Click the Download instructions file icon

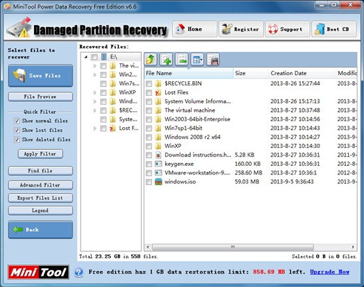click(158, 155)
